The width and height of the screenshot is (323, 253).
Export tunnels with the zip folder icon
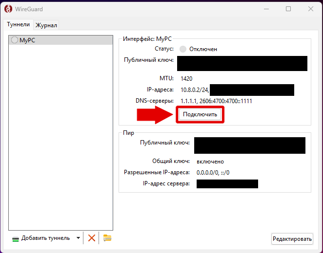[107, 238]
